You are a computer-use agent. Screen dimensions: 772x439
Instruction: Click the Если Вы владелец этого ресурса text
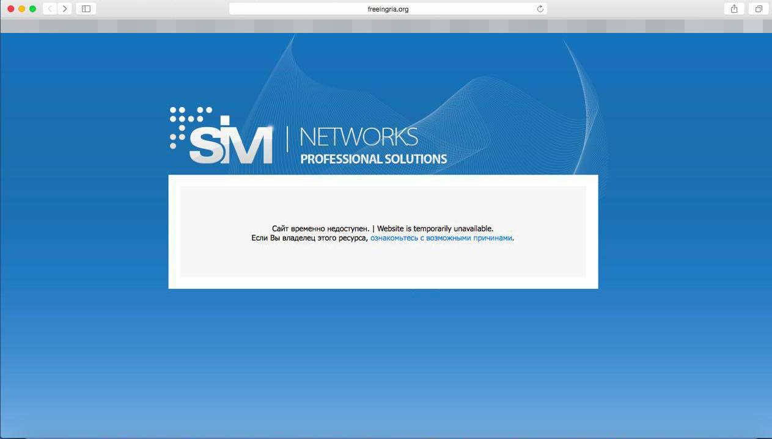point(309,238)
